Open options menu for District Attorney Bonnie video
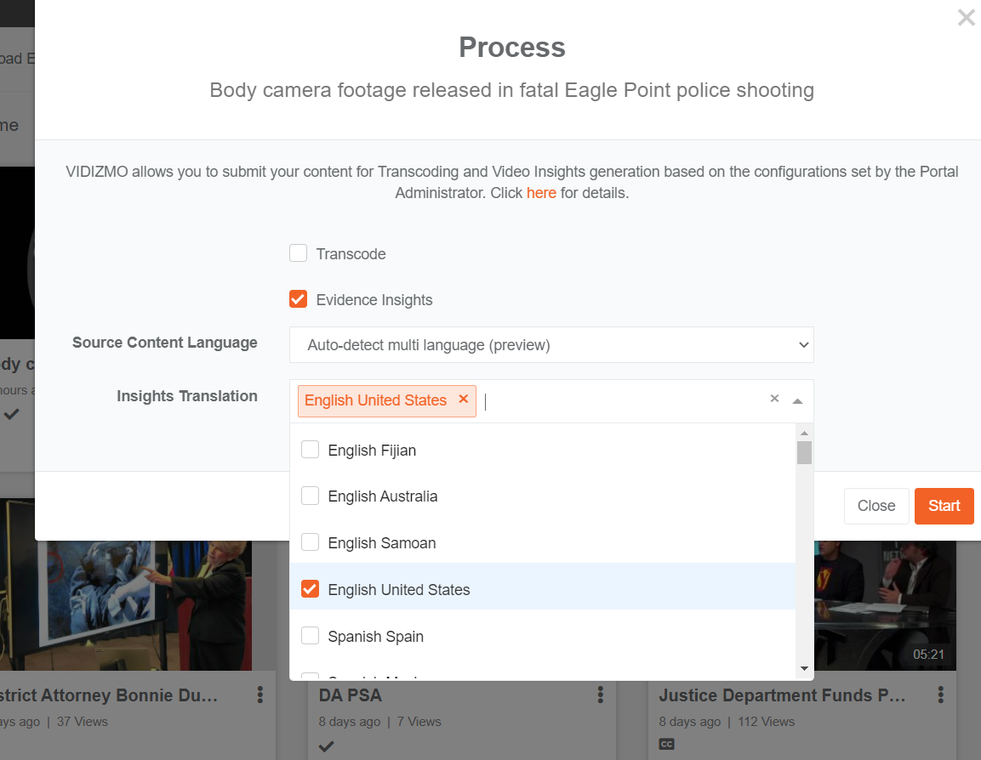Image resolution: width=981 pixels, height=760 pixels. [260, 695]
